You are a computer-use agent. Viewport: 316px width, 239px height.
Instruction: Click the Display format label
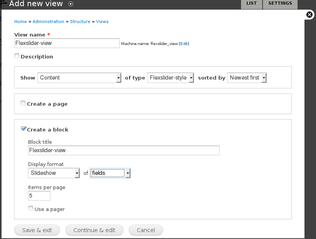click(x=46, y=164)
